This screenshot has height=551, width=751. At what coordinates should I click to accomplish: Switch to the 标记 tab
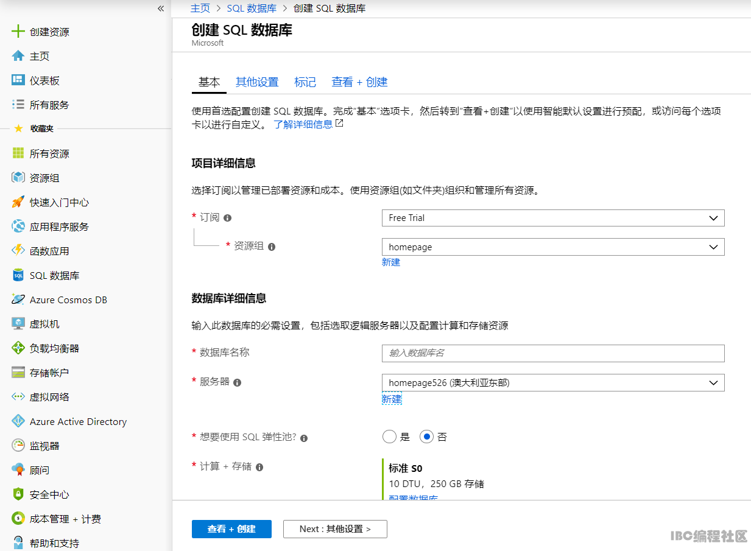pyautogui.click(x=305, y=82)
